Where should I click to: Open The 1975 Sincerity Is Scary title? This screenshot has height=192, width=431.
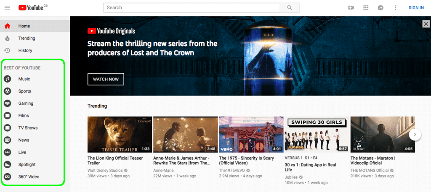pyautogui.click(x=246, y=161)
